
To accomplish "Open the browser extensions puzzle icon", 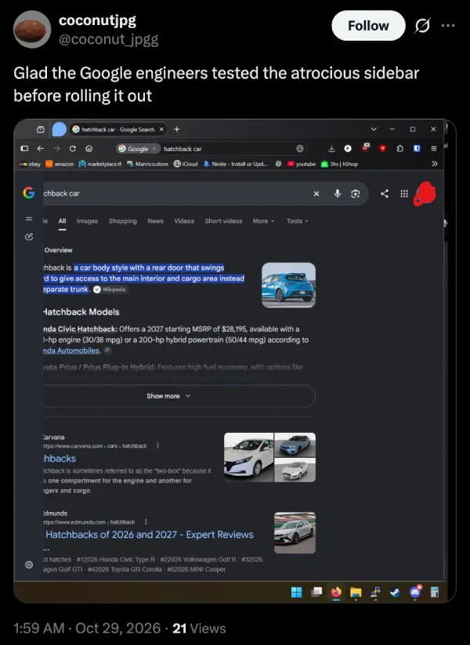I will pos(399,149).
